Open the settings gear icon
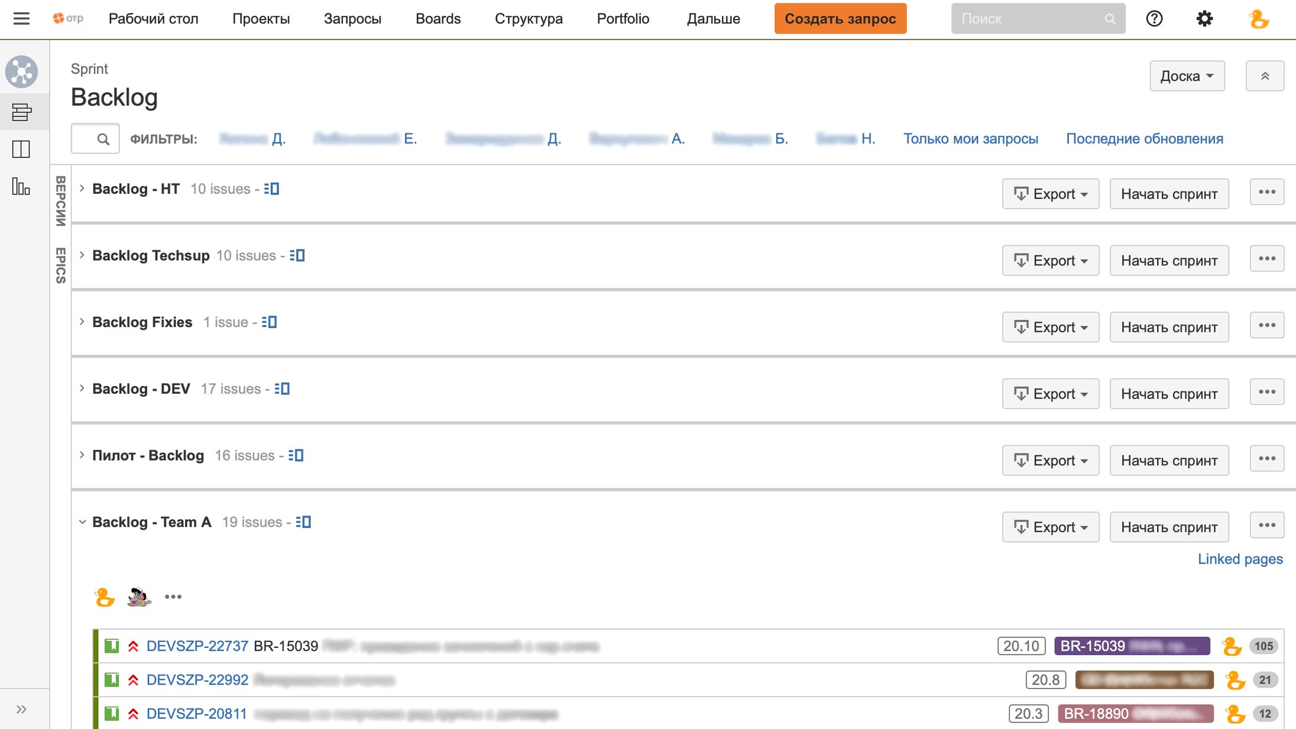The width and height of the screenshot is (1296, 729). click(x=1204, y=18)
